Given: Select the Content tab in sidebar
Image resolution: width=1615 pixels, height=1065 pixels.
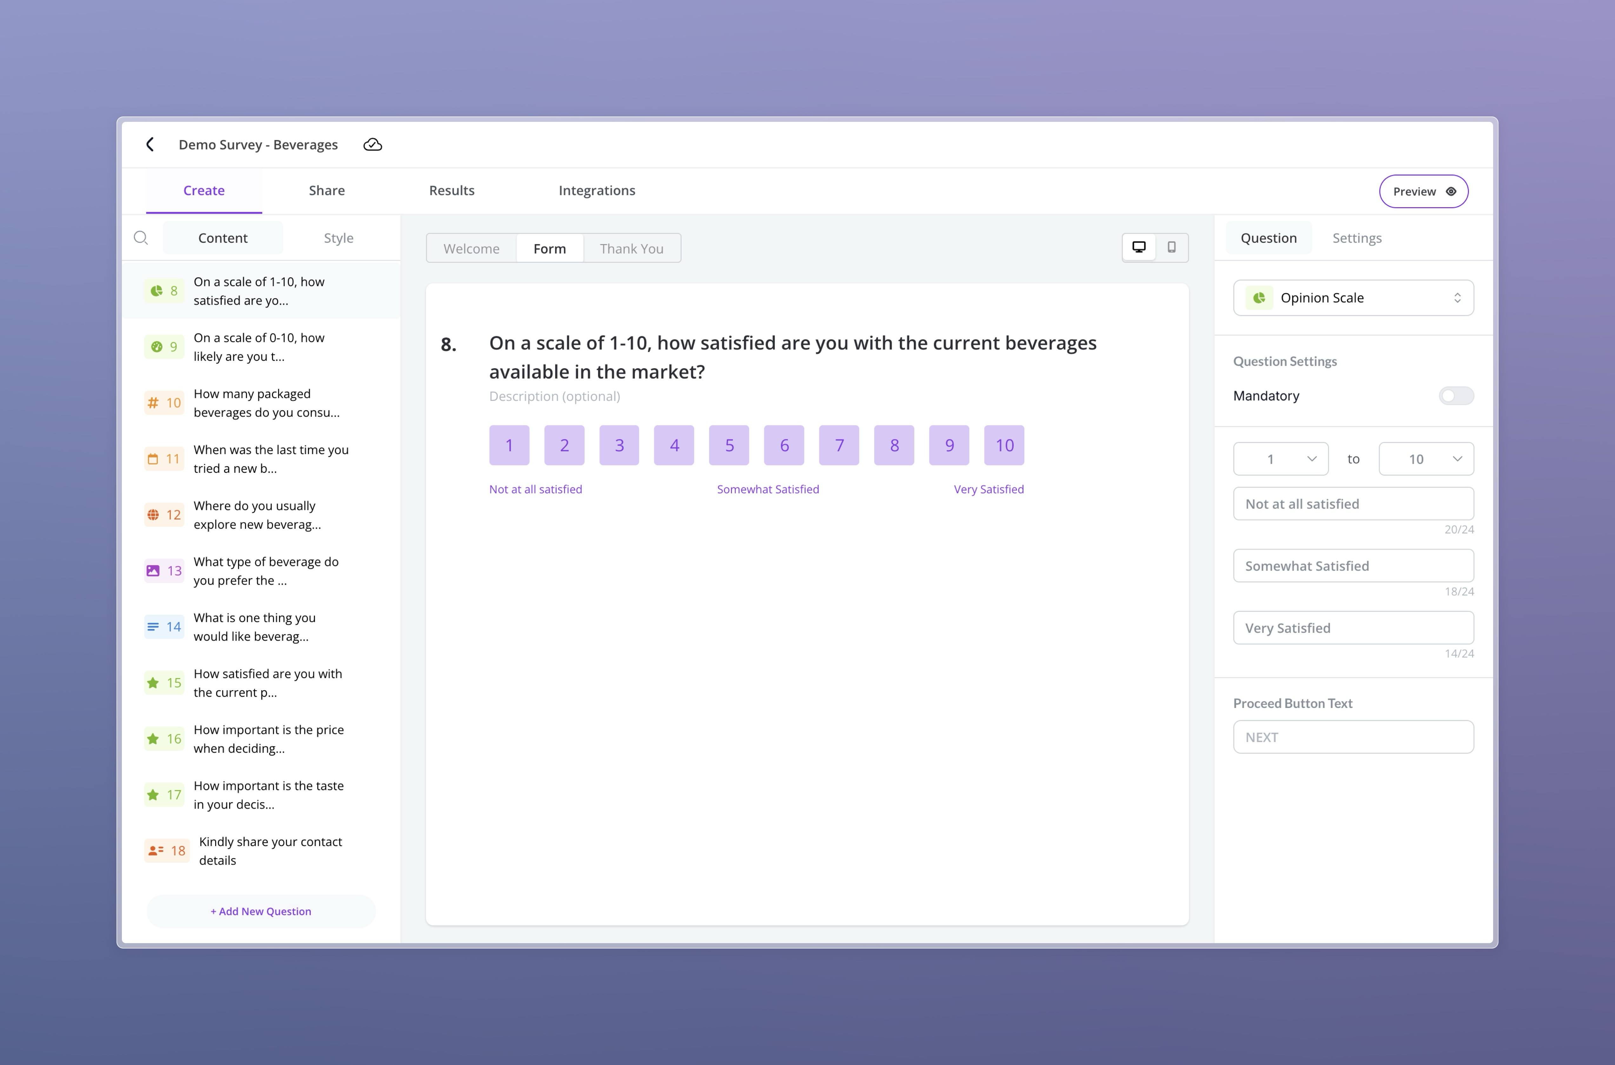Looking at the screenshot, I should pyautogui.click(x=223, y=238).
